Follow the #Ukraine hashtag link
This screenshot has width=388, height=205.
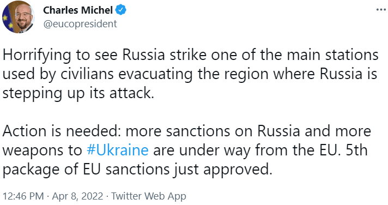pyautogui.click(x=118, y=150)
